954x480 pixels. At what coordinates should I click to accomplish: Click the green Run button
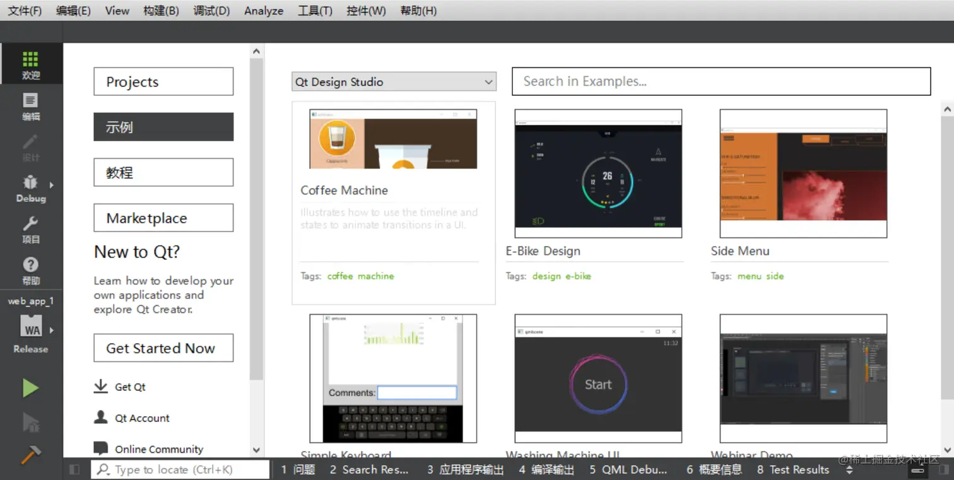[x=30, y=388]
